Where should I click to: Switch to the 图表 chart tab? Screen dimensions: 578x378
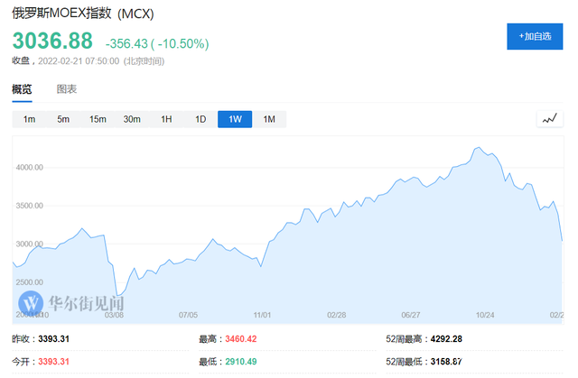click(67, 89)
